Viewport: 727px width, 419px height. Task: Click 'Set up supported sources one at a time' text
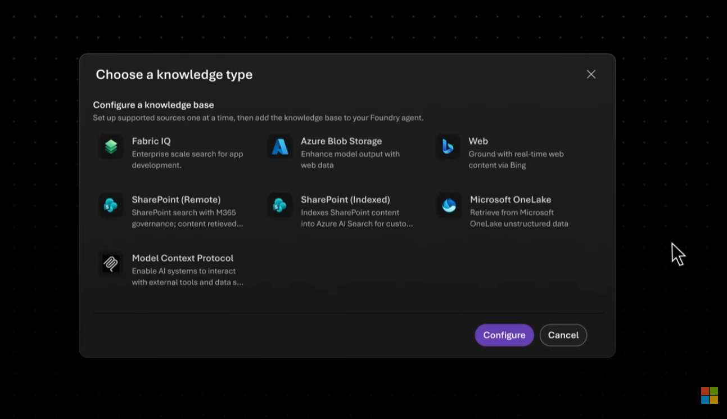258,118
